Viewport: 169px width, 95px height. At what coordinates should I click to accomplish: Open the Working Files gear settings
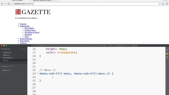22,49
